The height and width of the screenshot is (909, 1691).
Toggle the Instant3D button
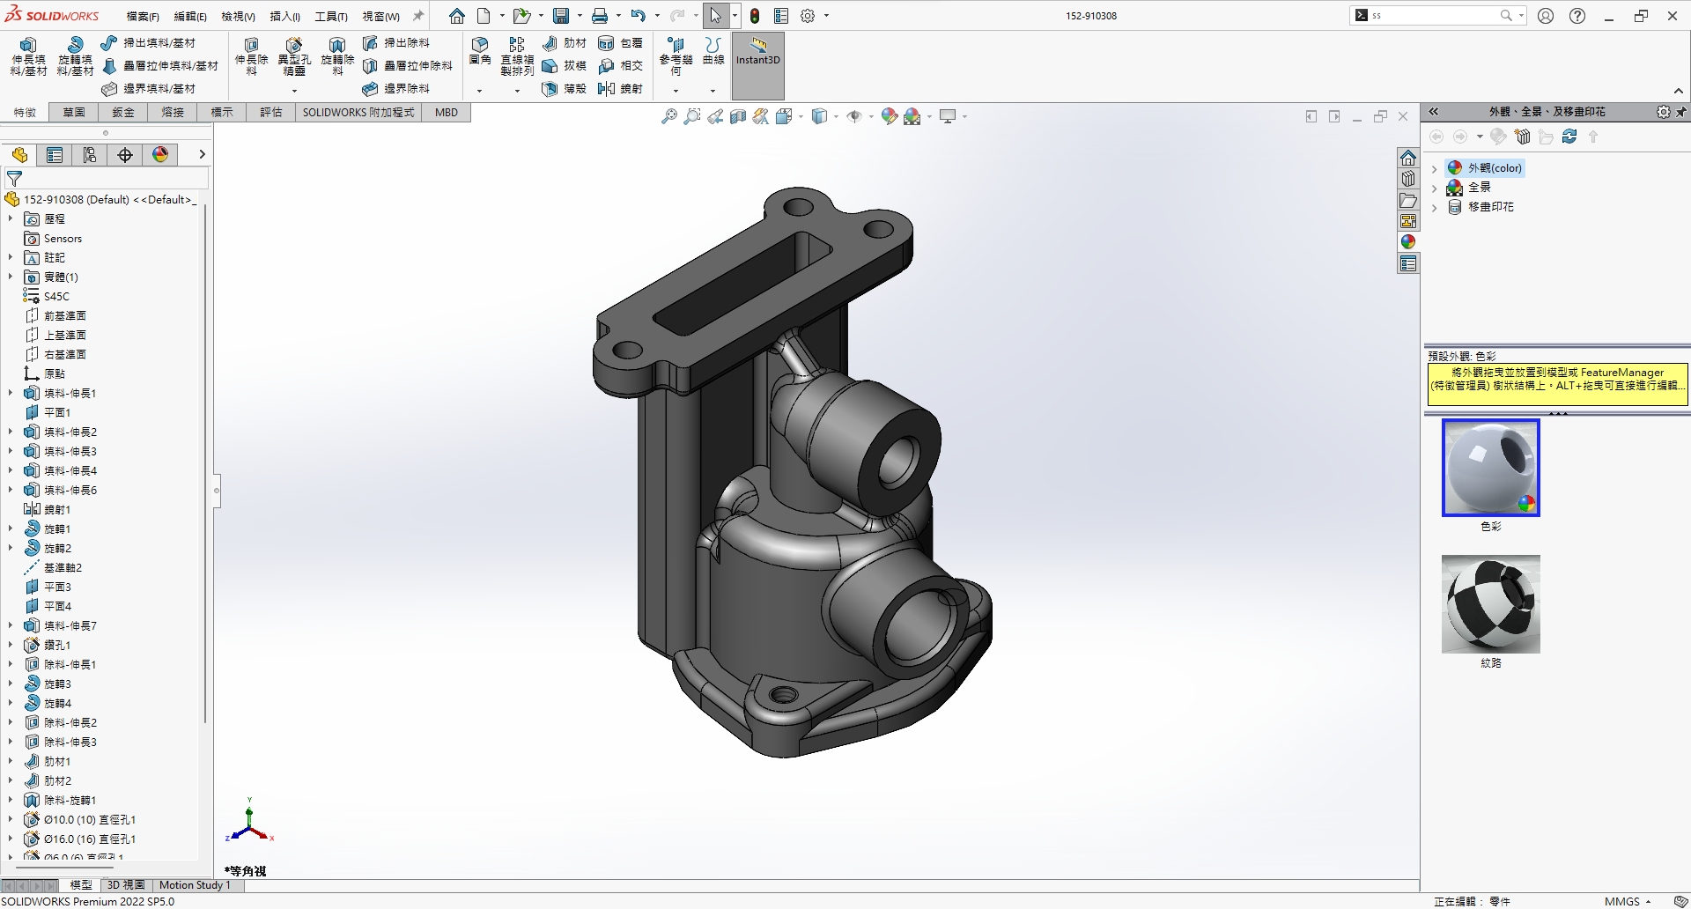[758, 66]
